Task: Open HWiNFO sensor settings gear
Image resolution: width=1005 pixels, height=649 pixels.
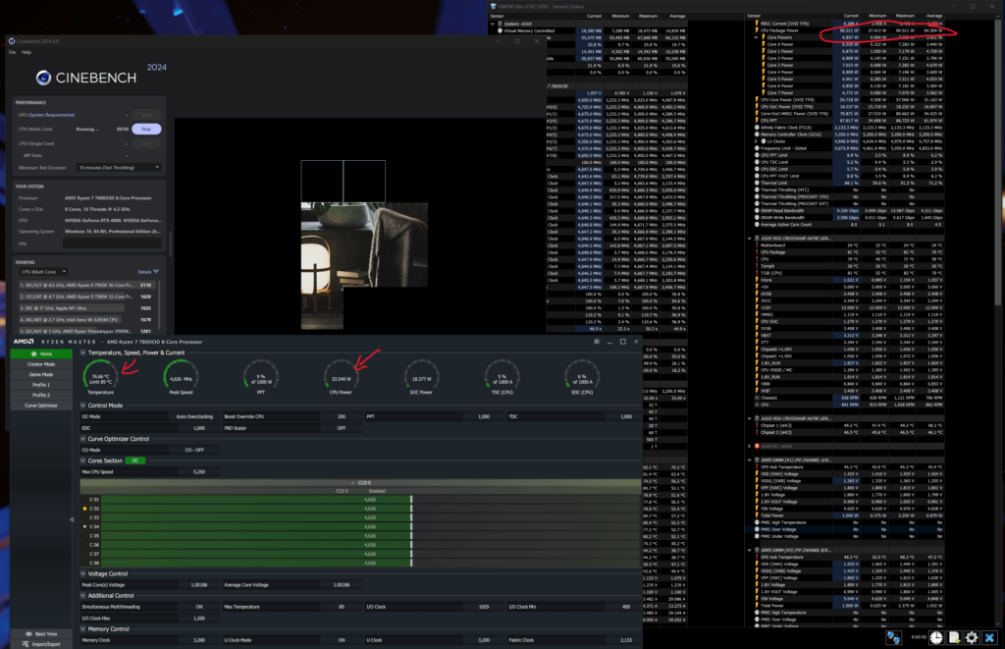Action: tap(972, 637)
